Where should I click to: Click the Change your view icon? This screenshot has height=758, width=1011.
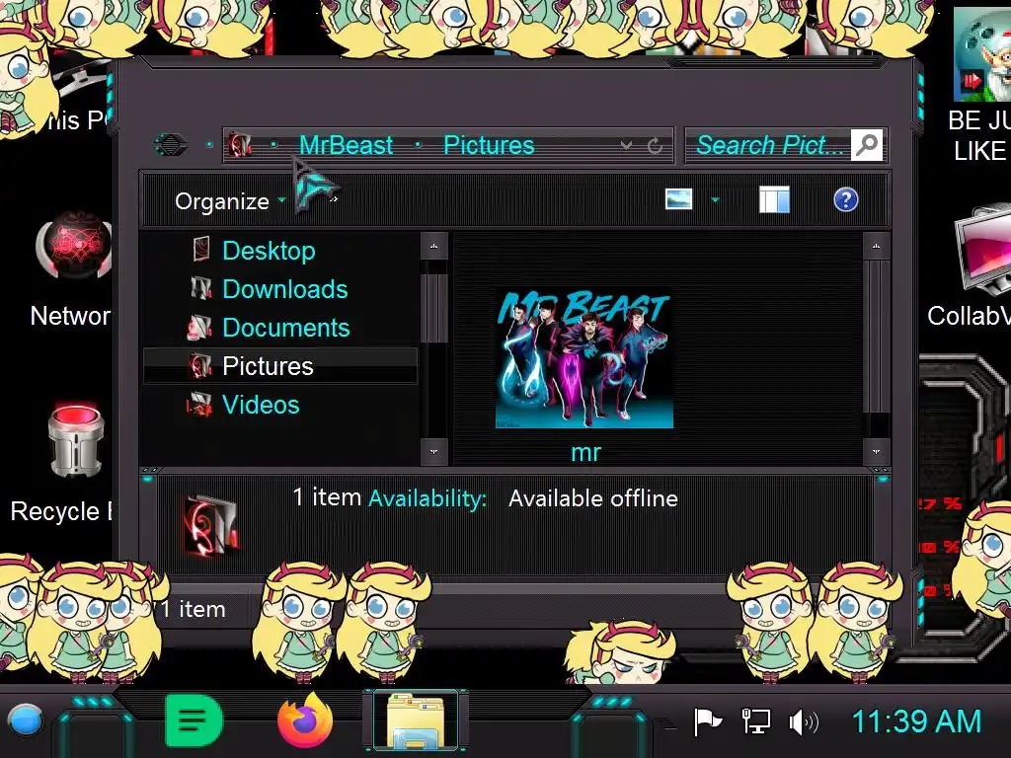click(679, 199)
